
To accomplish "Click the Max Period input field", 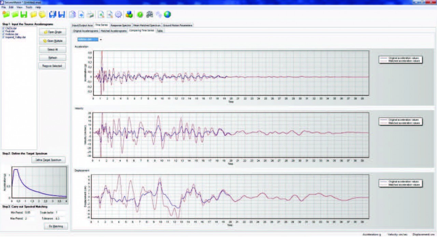I will point(29,218).
